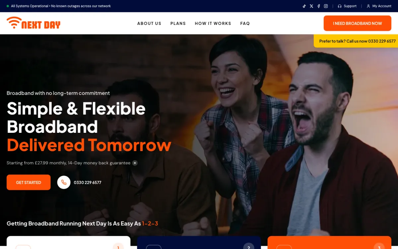The width and height of the screenshot is (398, 249).
Task: Open the X (Twitter) social link
Action: point(311,6)
